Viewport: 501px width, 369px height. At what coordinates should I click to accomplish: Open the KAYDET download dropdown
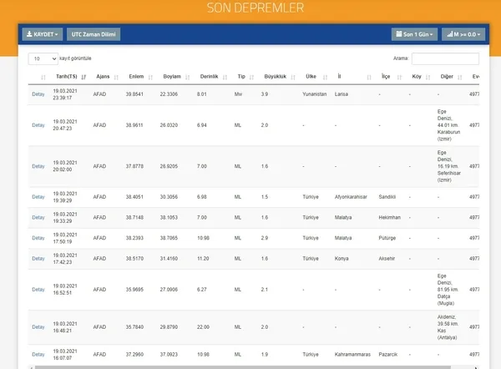[43, 34]
